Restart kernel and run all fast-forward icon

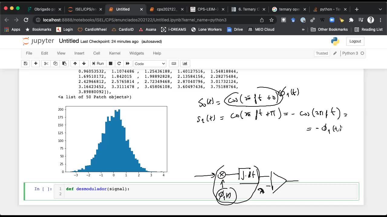click(128, 64)
